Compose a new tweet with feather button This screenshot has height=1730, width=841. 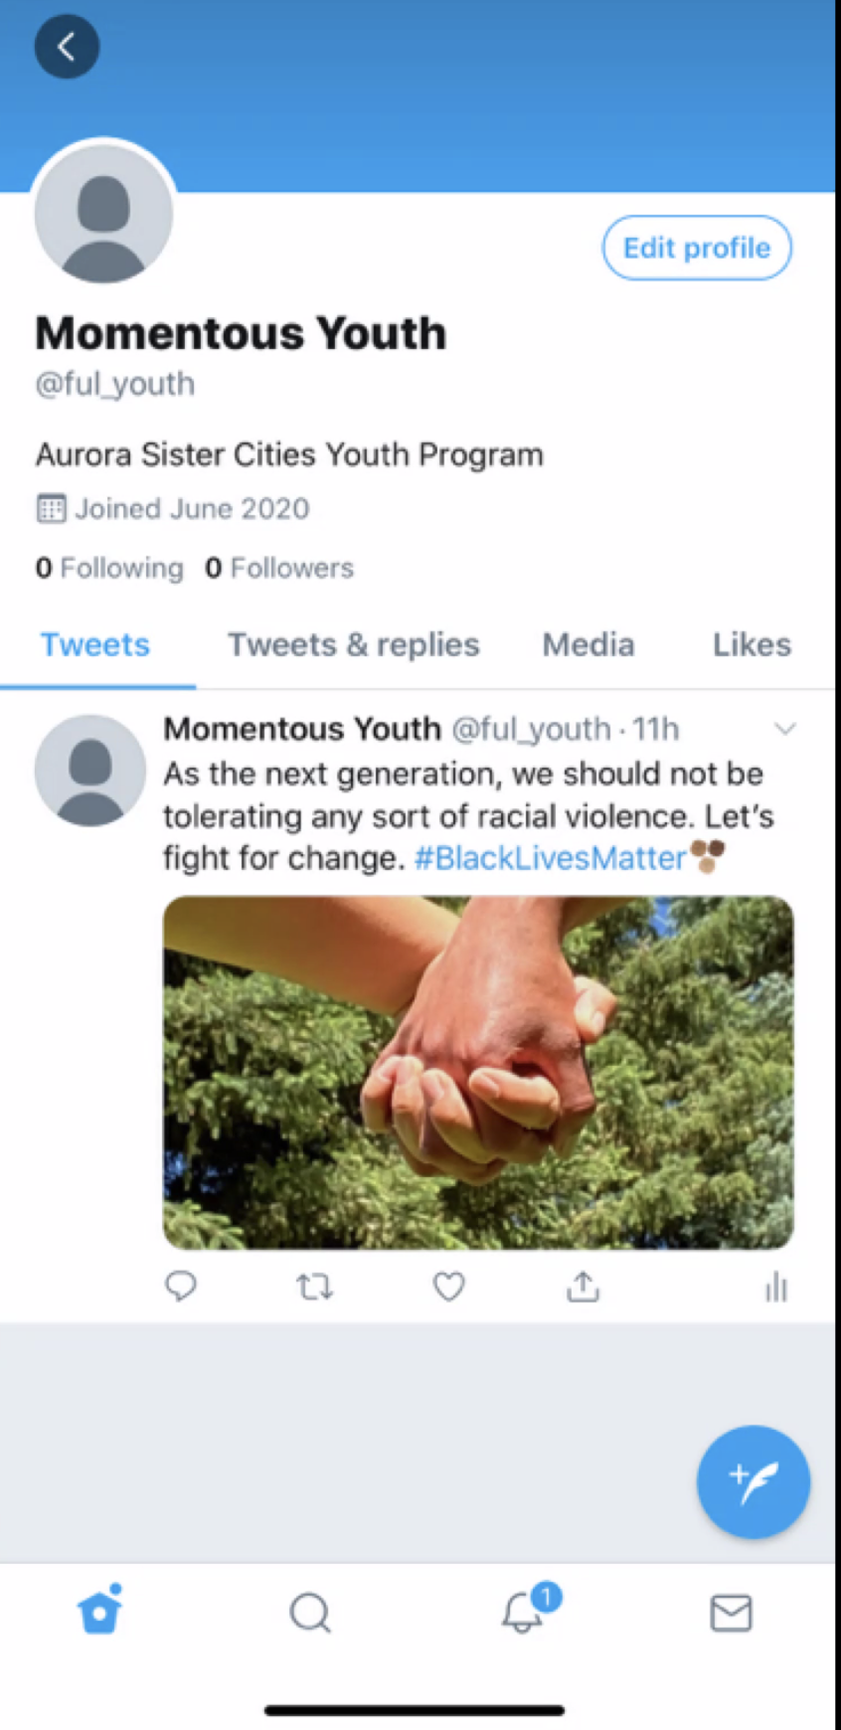point(754,1482)
